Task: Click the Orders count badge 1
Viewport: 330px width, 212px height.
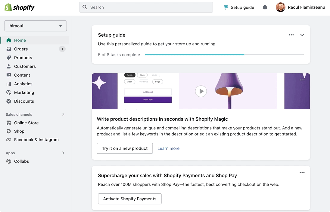Action: click(x=62, y=49)
